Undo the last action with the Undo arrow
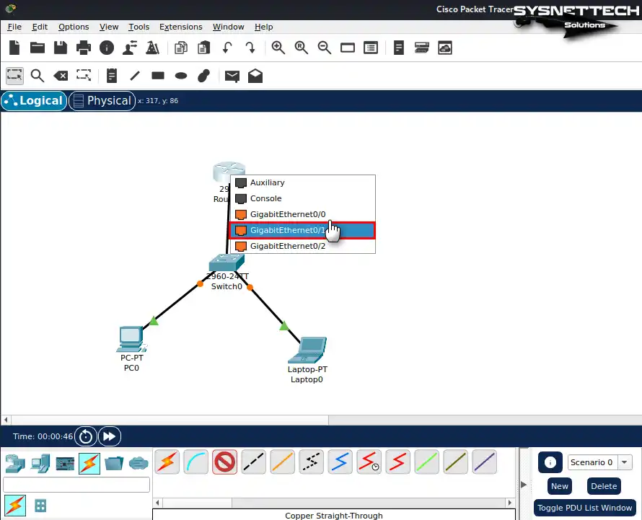 (227, 48)
